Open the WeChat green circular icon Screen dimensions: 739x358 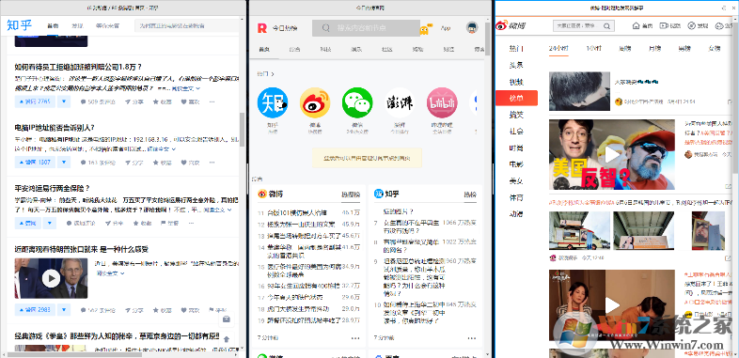coord(357,102)
